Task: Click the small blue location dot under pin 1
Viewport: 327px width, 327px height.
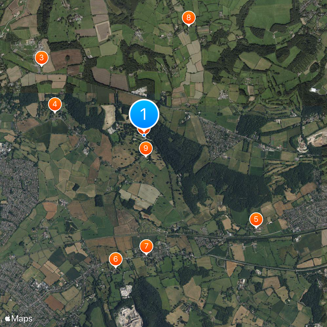Action: (x=144, y=136)
